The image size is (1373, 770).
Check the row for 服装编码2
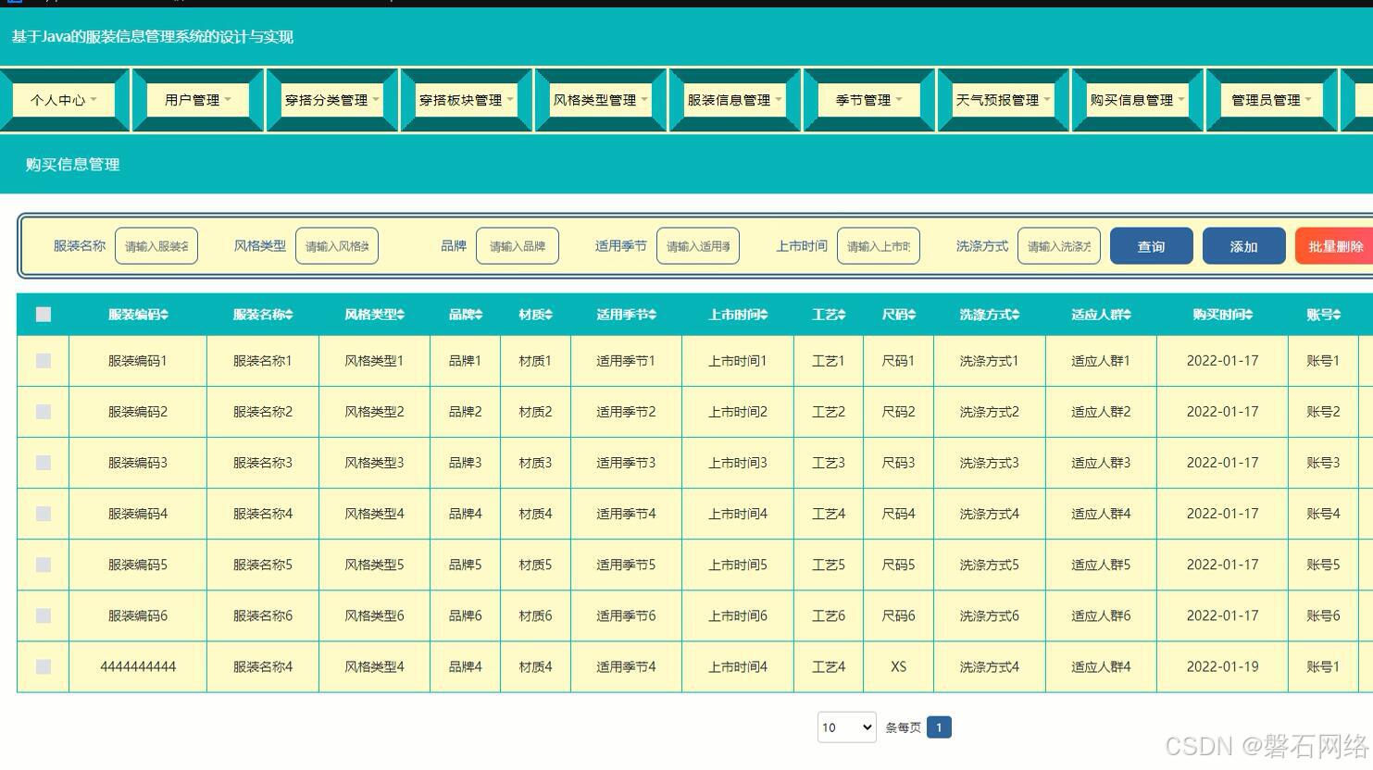tap(44, 412)
